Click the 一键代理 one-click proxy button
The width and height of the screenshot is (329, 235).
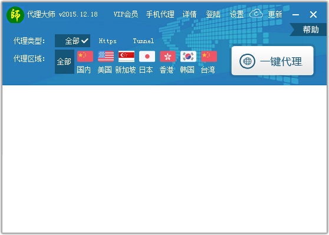[272, 61]
